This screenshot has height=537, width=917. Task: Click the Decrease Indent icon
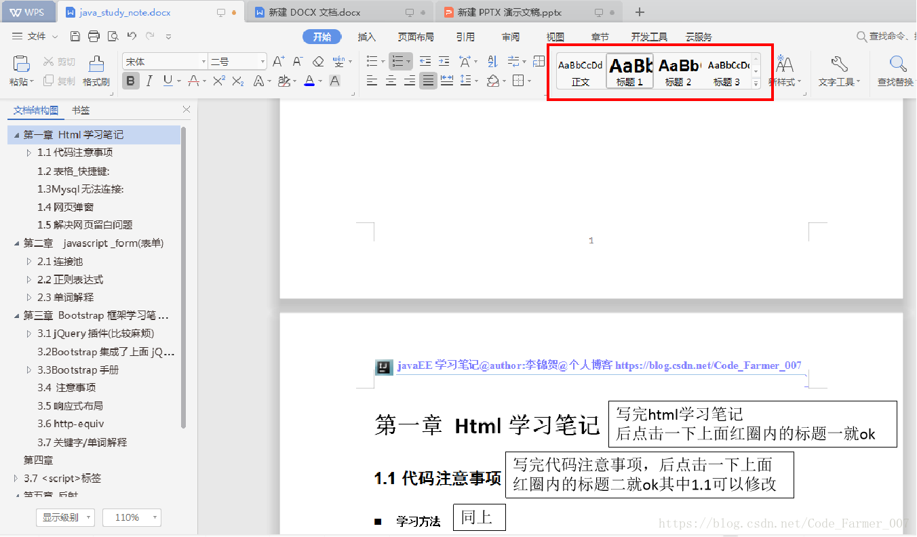[x=425, y=62]
